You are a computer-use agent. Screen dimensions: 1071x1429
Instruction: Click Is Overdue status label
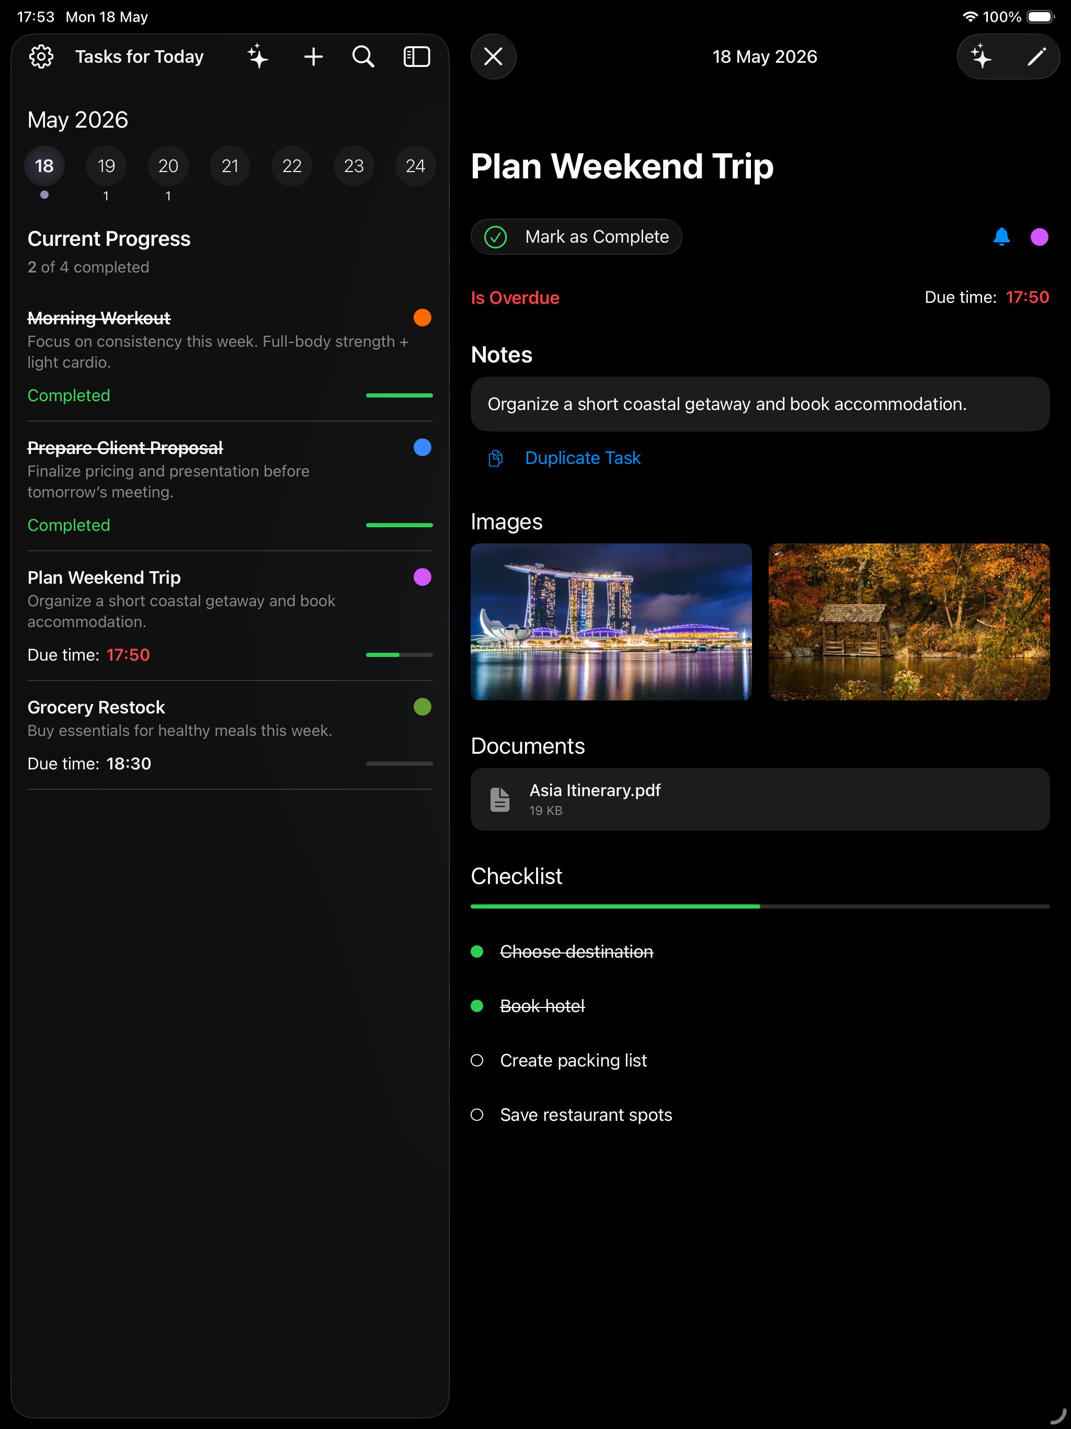coord(515,298)
